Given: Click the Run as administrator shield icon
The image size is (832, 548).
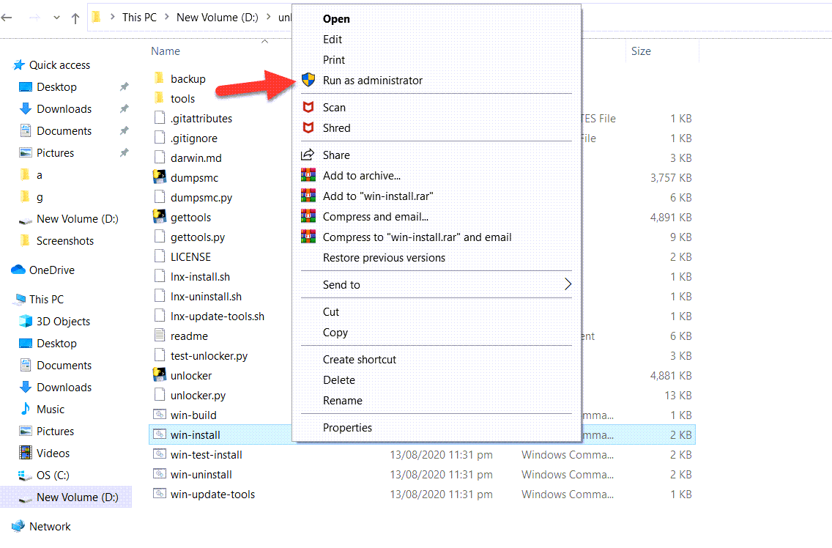Looking at the screenshot, I should [308, 81].
